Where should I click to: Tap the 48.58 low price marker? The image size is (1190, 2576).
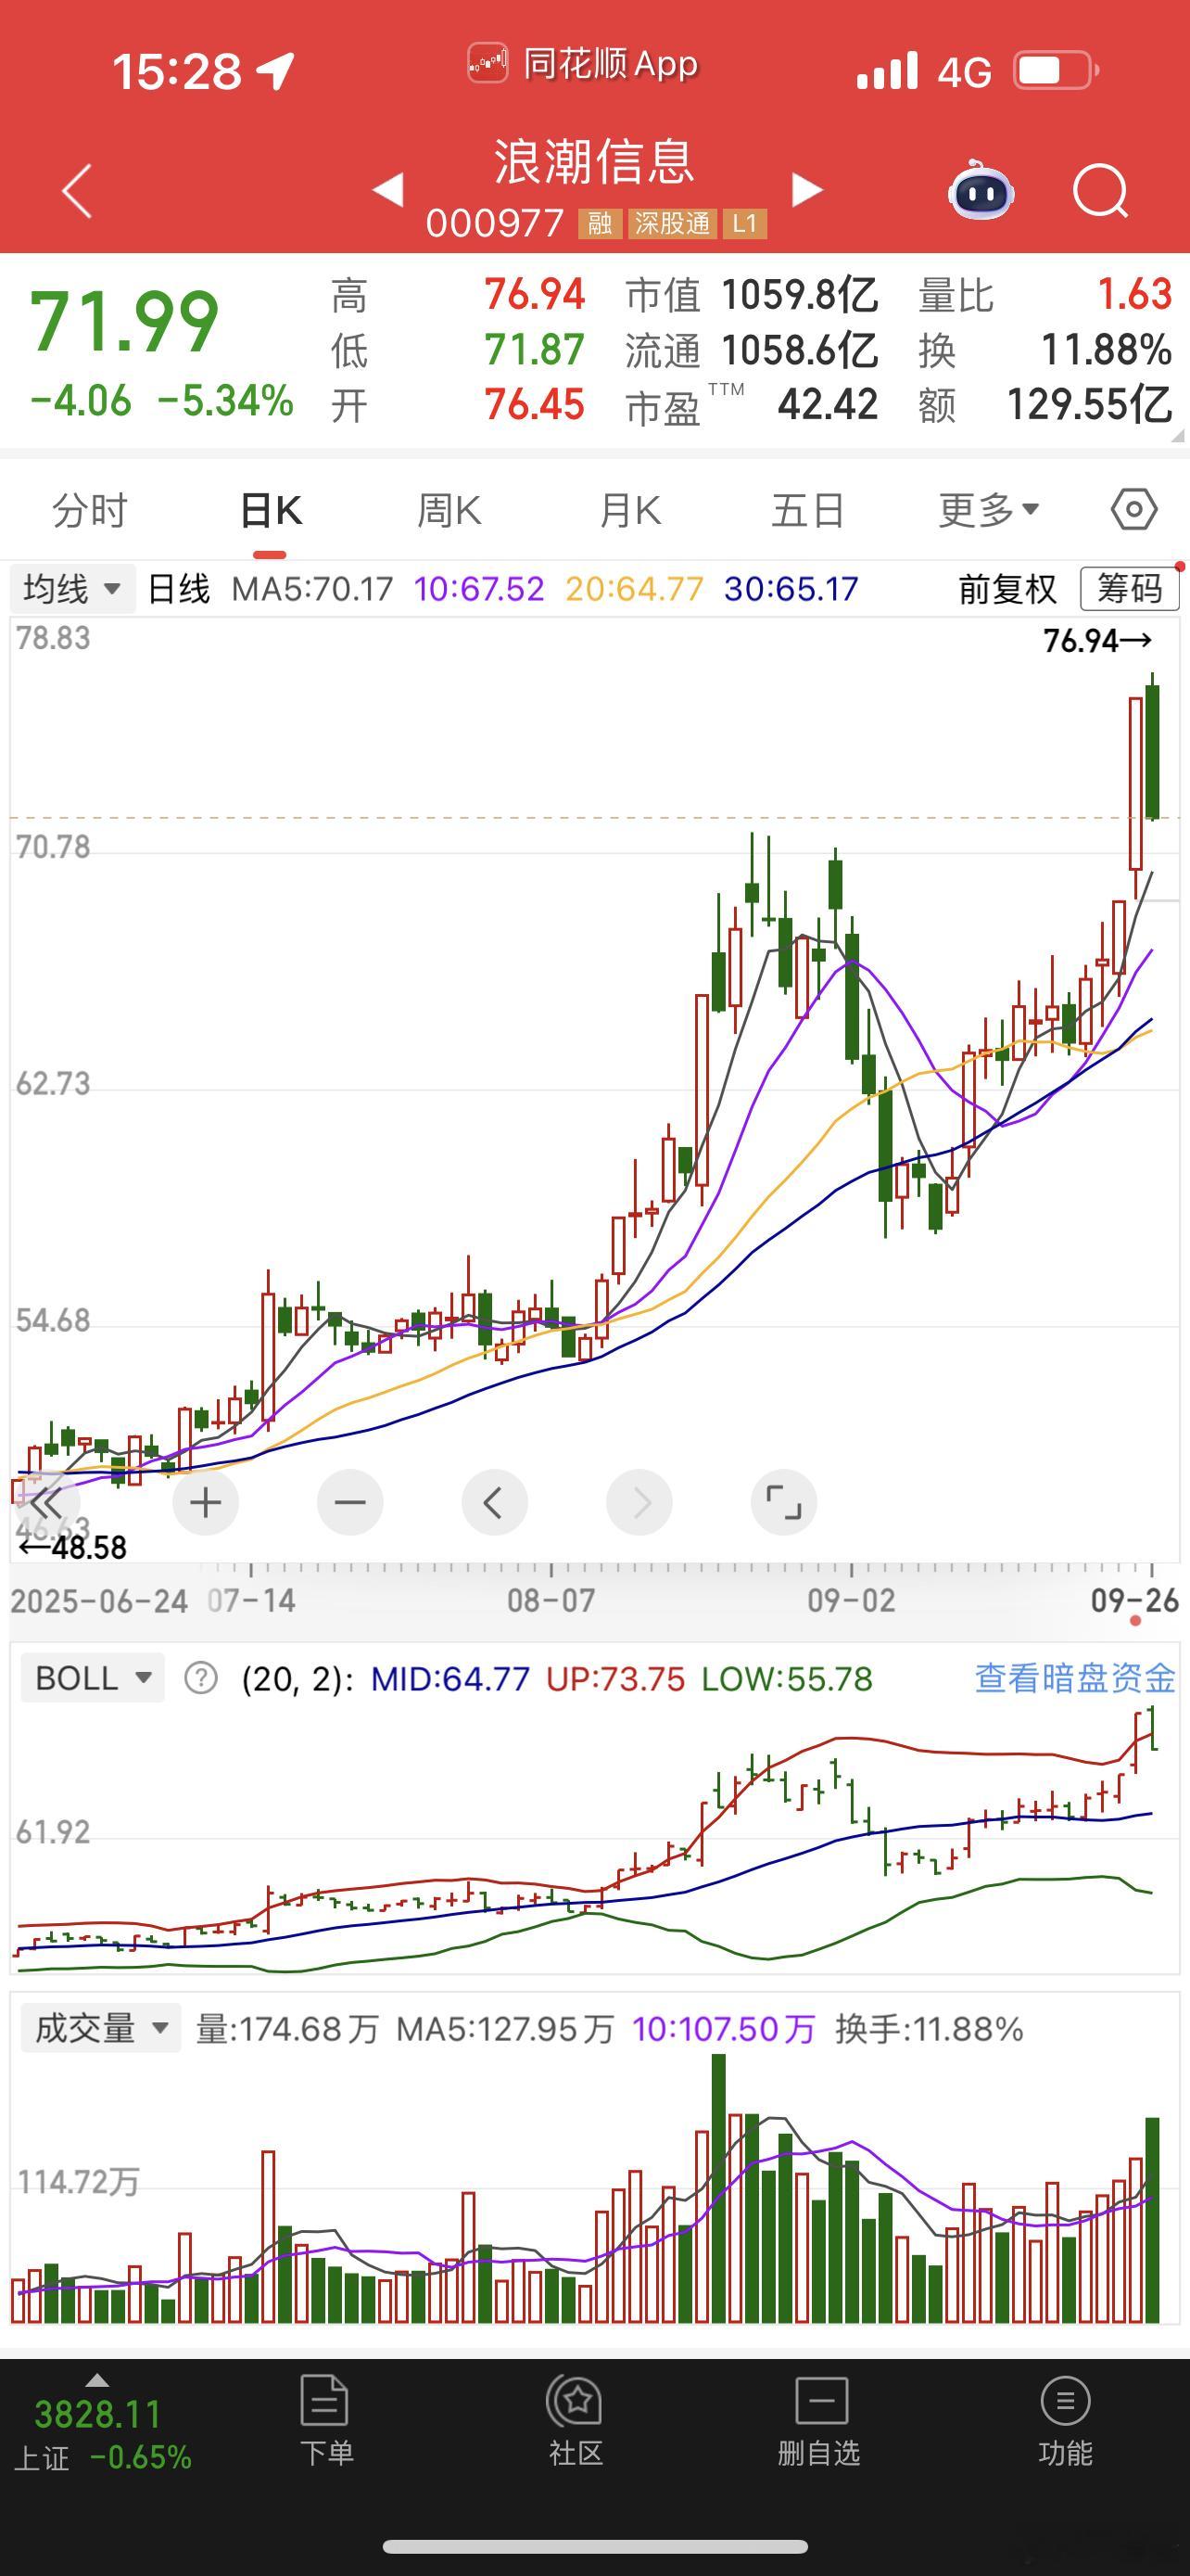coord(74,1547)
